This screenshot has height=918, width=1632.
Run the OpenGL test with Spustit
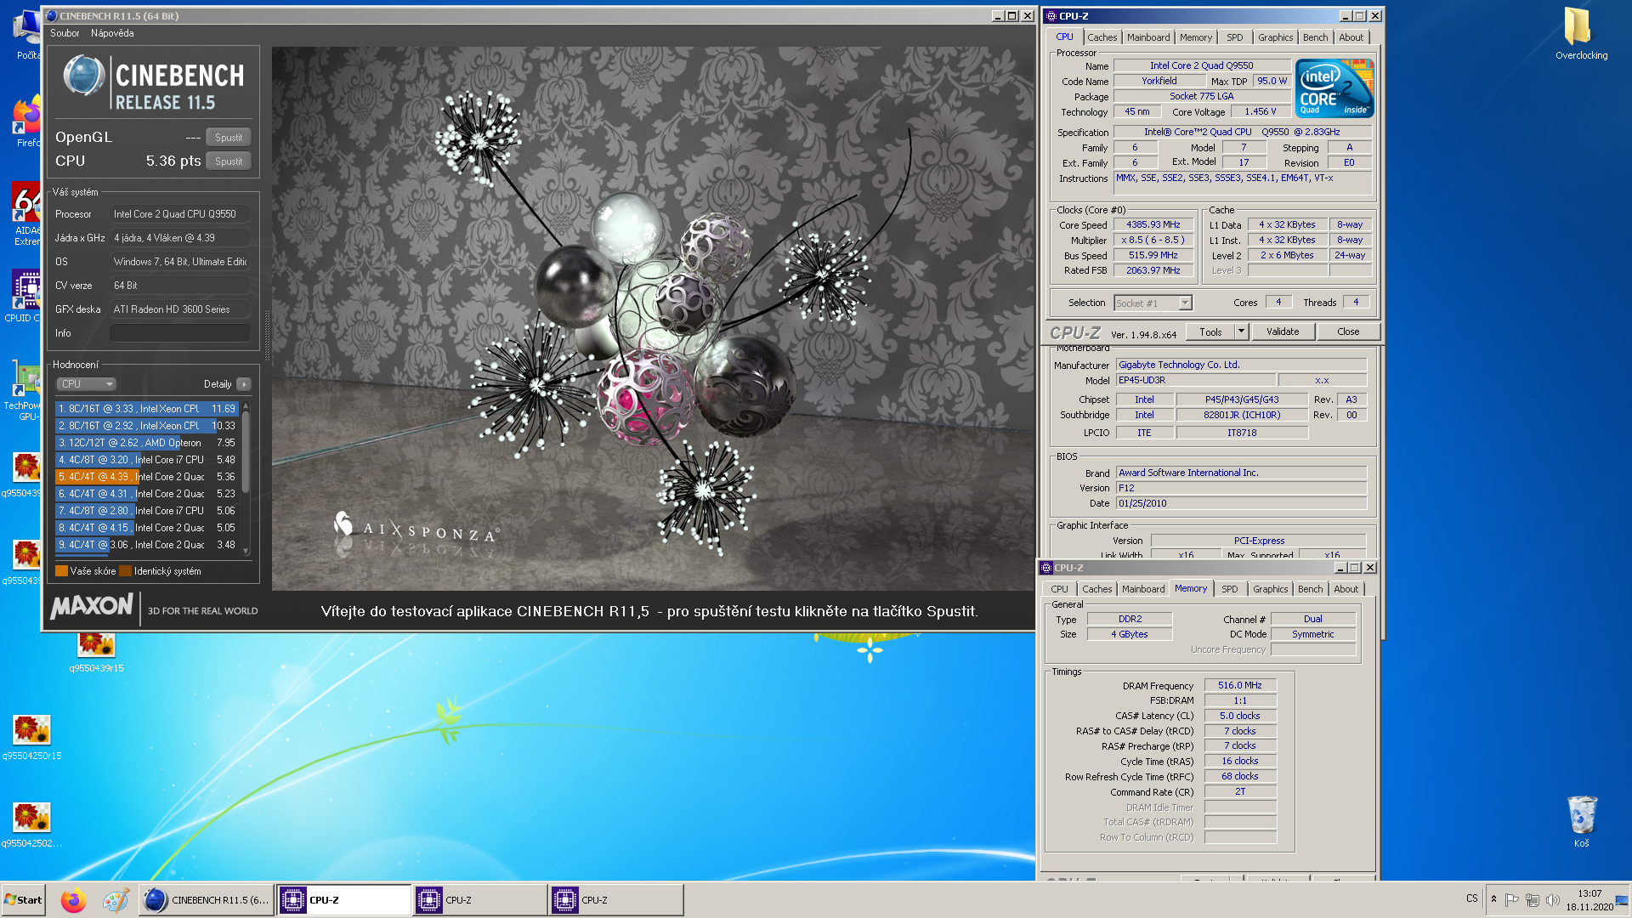[x=229, y=137]
